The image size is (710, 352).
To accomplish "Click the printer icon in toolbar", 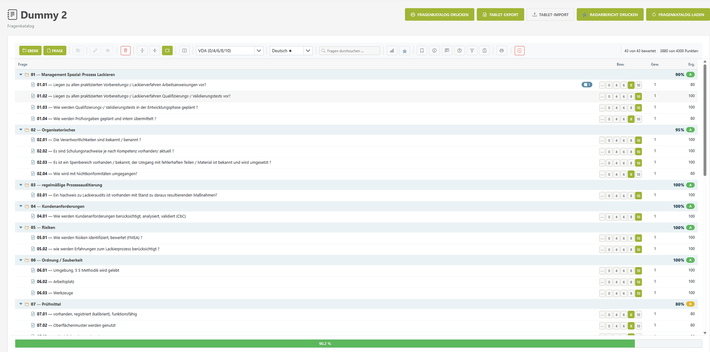I will [x=502, y=51].
